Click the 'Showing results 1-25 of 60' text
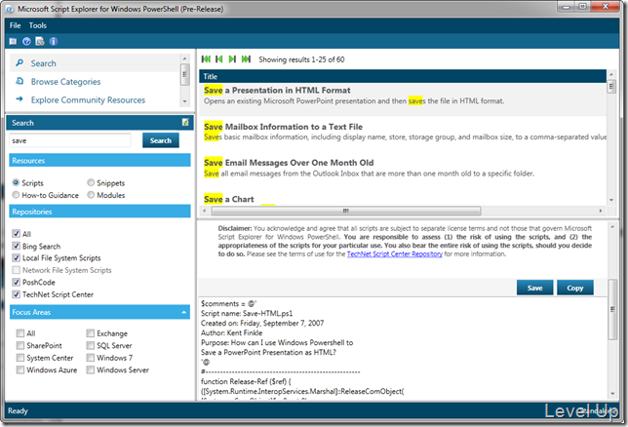Viewport: 628px width, 427px height. [301, 59]
